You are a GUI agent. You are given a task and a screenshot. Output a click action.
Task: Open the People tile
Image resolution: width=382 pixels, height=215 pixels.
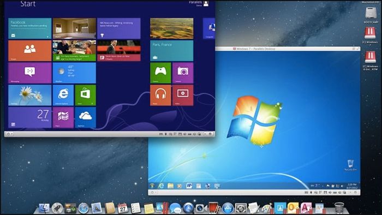point(29,51)
